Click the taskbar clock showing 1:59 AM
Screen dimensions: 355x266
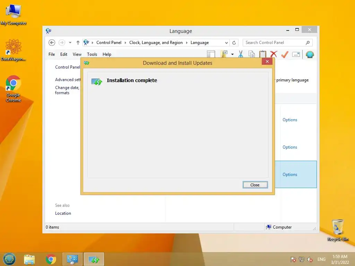pyautogui.click(x=340, y=259)
